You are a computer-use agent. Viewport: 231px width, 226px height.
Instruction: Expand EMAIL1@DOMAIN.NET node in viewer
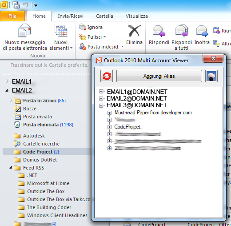click(101, 92)
